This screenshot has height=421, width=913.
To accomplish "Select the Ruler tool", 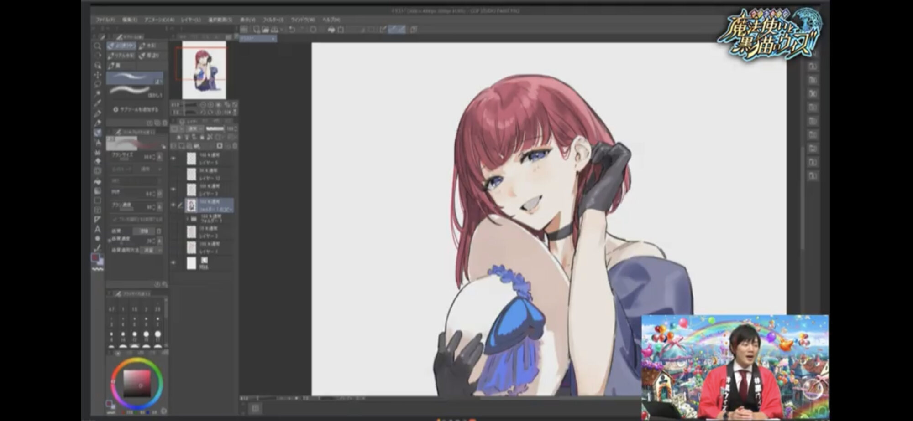I will click(97, 219).
